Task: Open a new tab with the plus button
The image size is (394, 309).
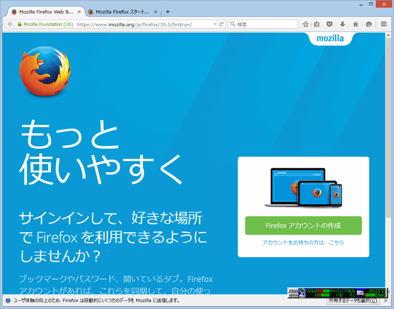Action: click(168, 12)
